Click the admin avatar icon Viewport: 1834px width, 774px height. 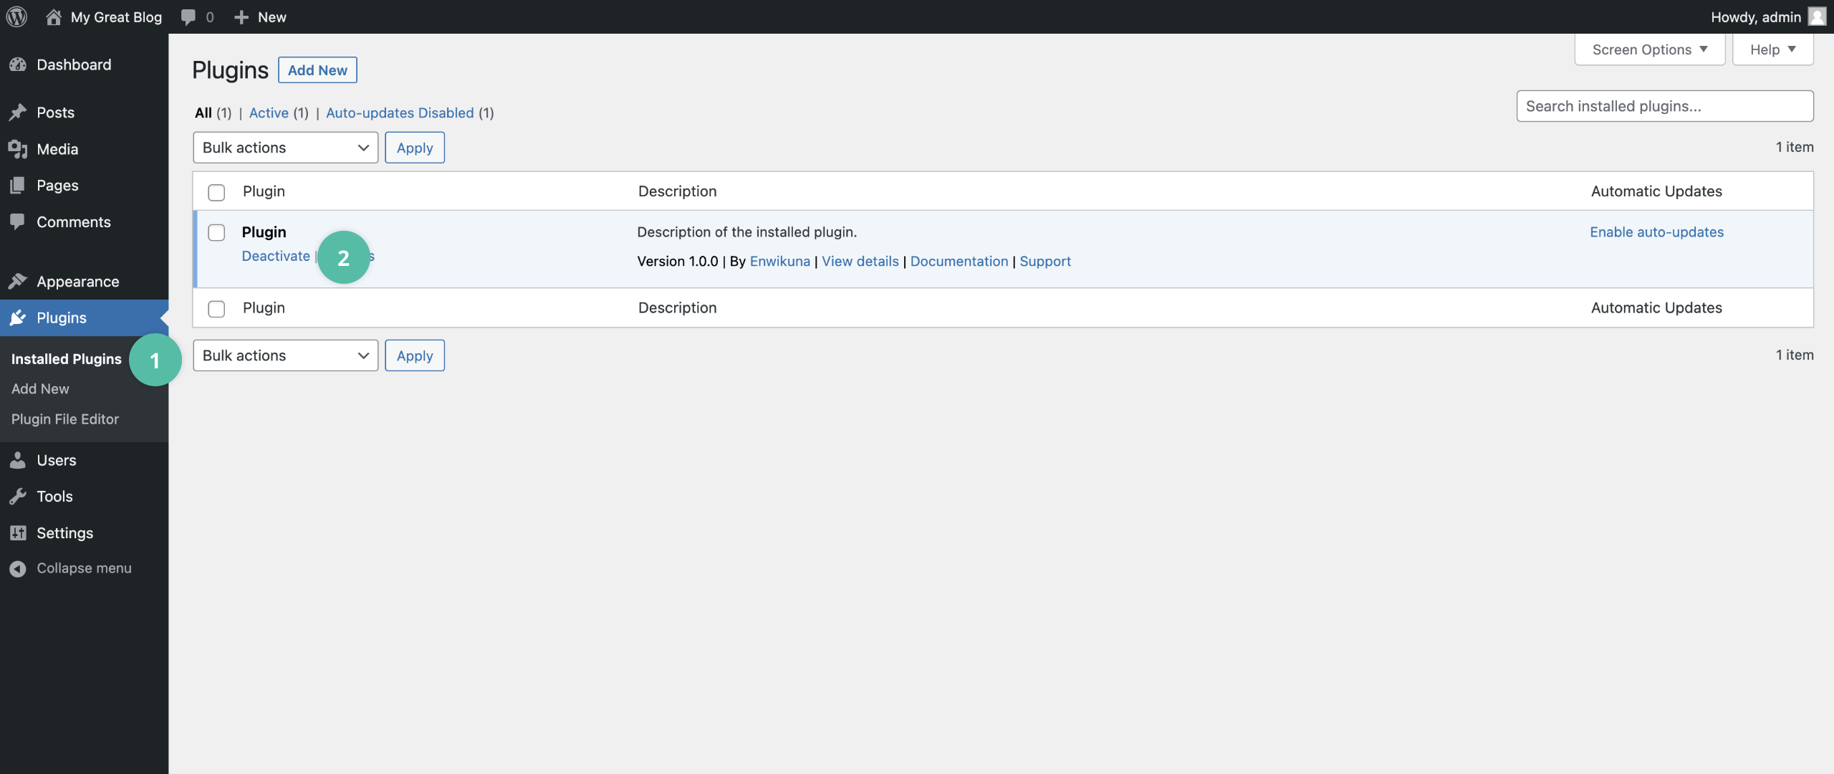tap(1817, 16)
